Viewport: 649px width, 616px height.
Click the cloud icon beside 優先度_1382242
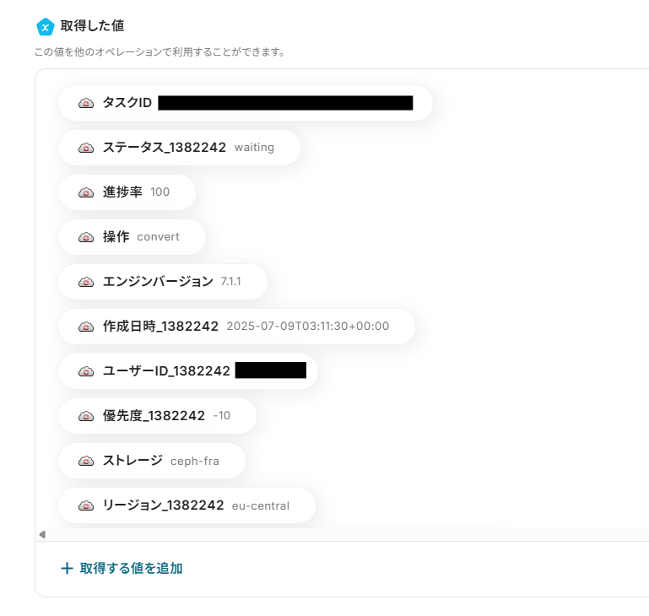pos(86,416)
